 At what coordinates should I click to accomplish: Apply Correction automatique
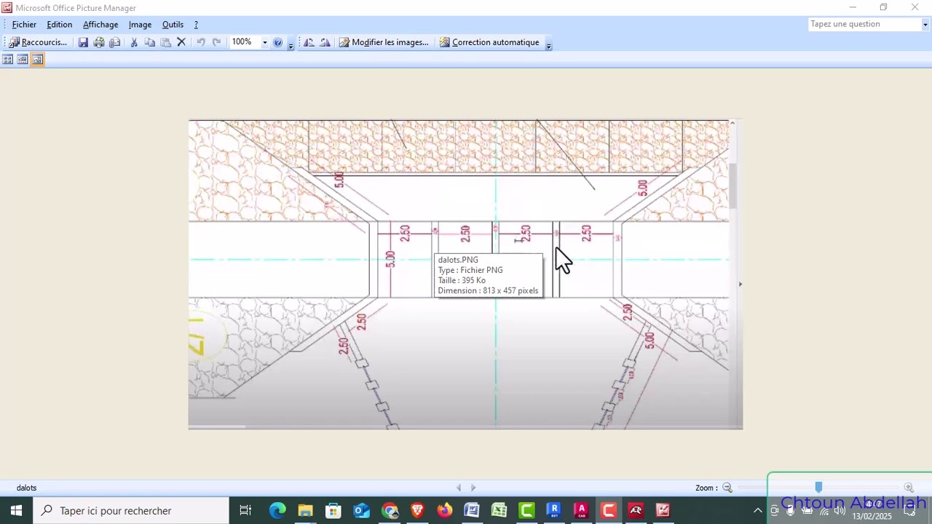[x=489, y=42]
